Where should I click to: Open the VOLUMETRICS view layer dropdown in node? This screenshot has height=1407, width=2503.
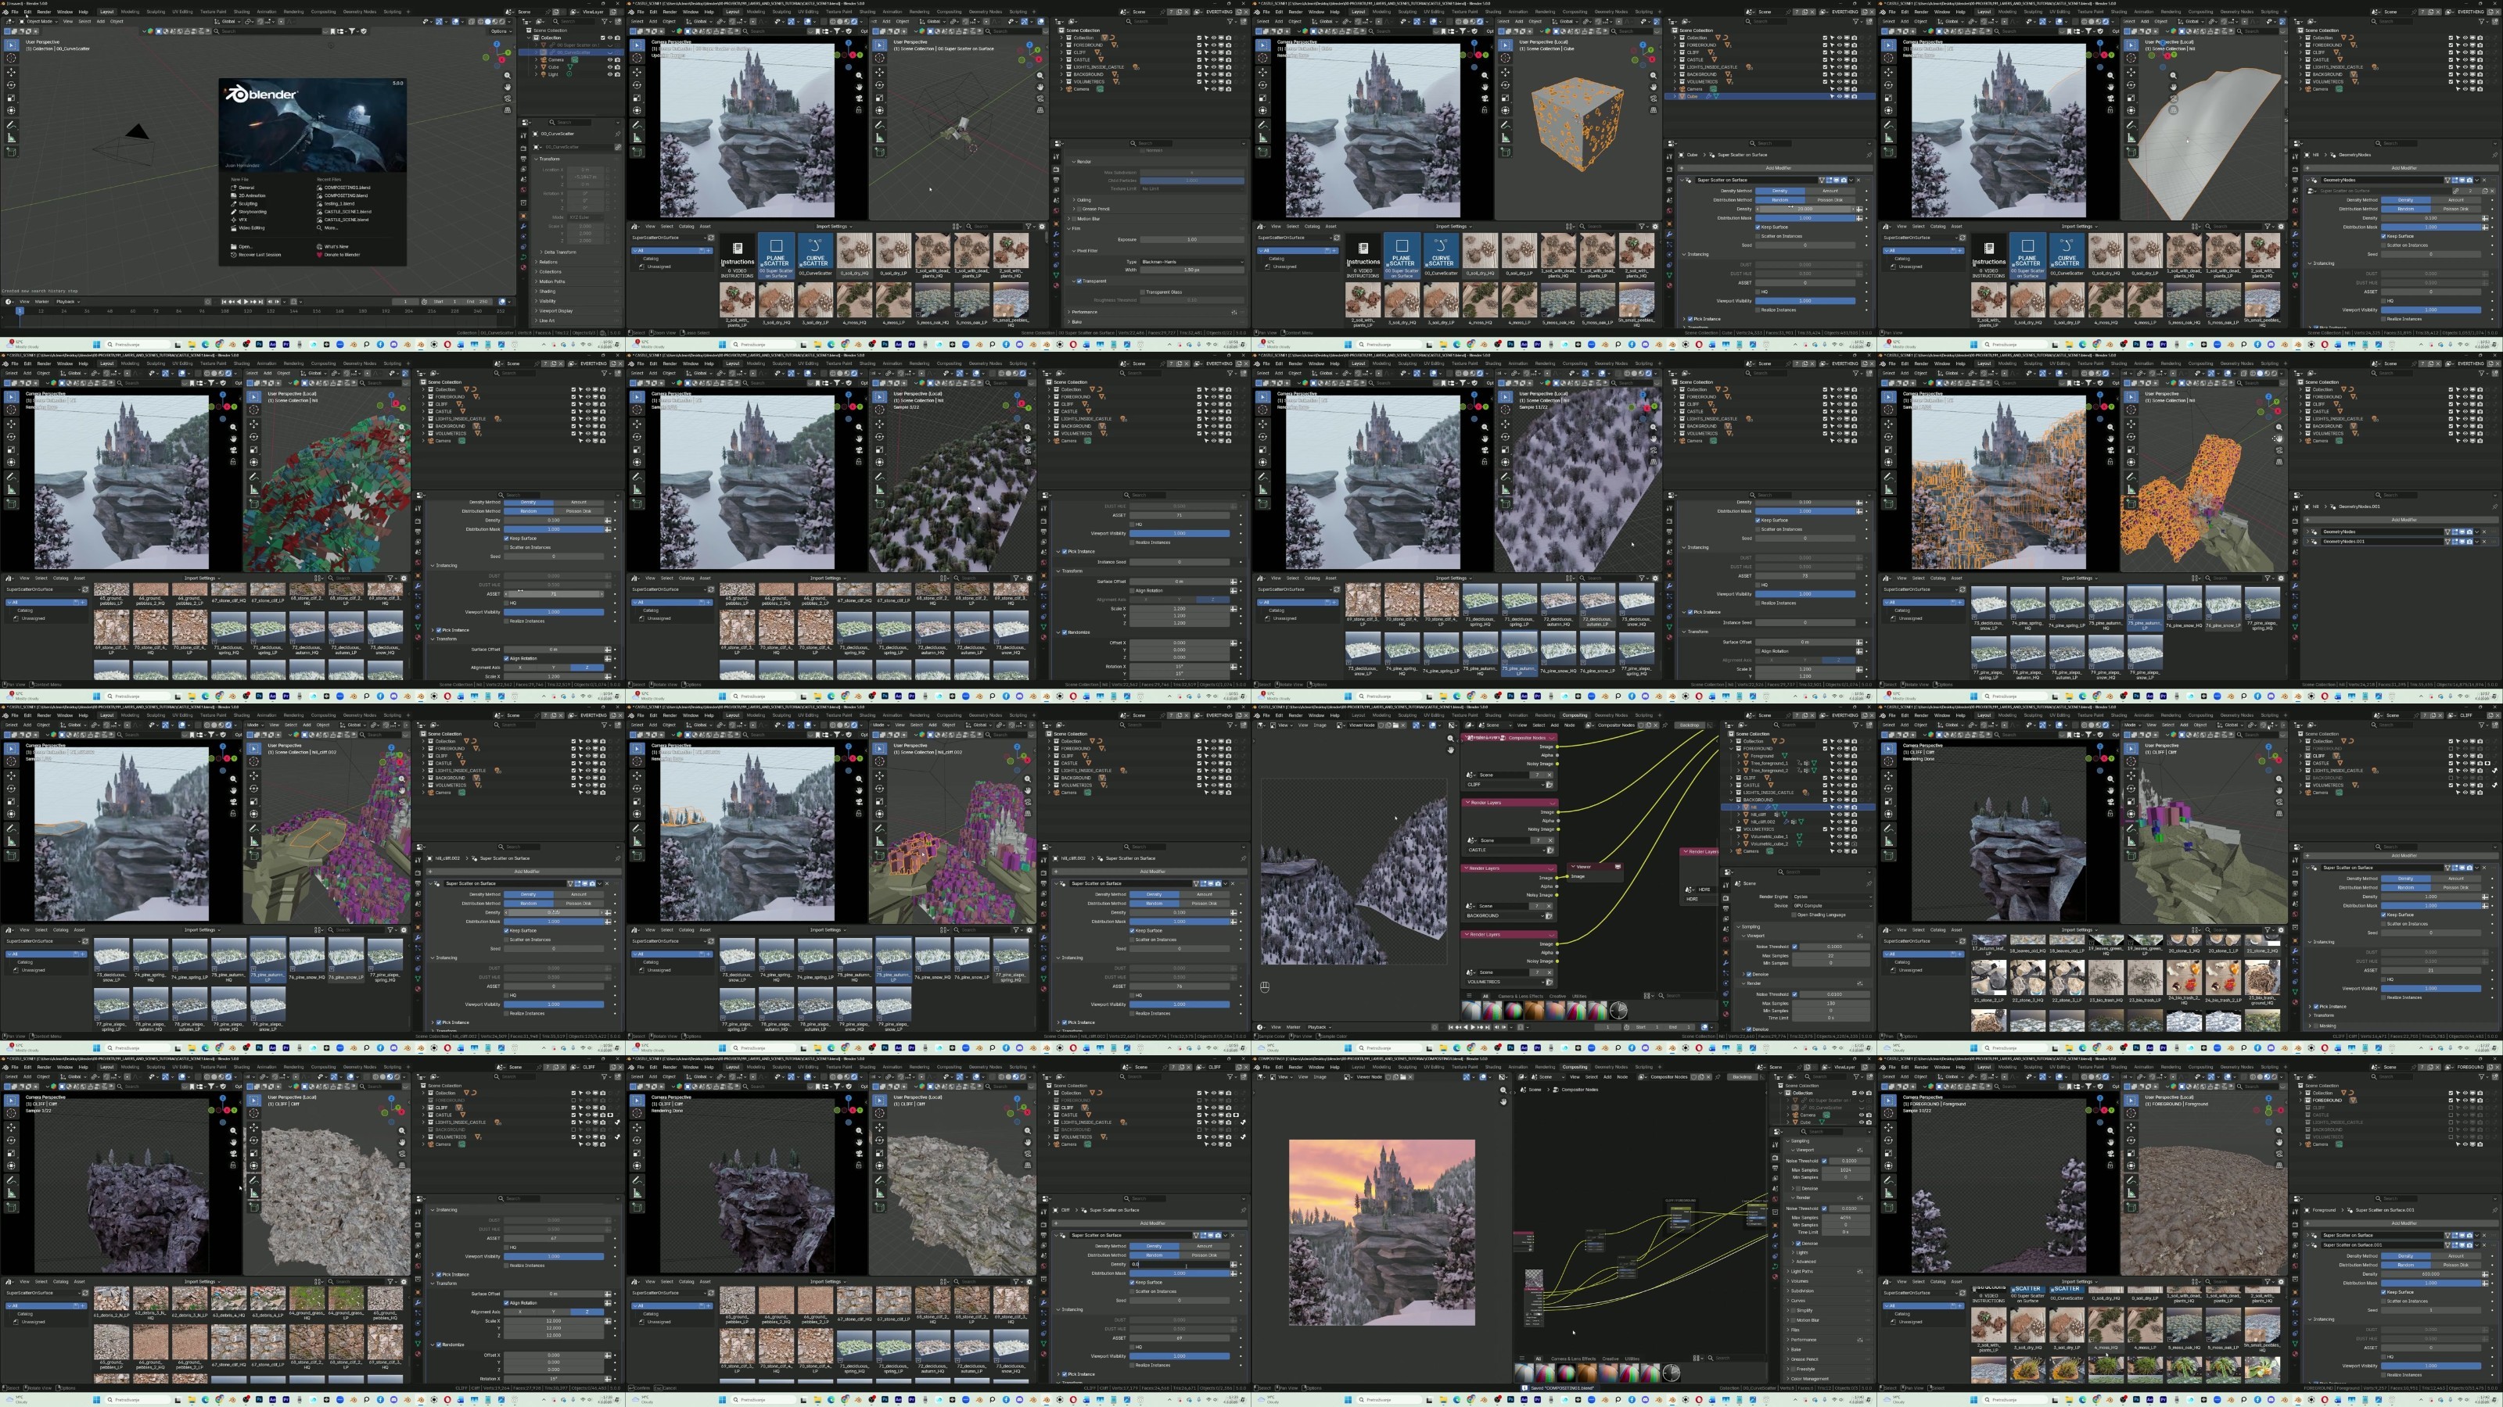(1506, 983)
